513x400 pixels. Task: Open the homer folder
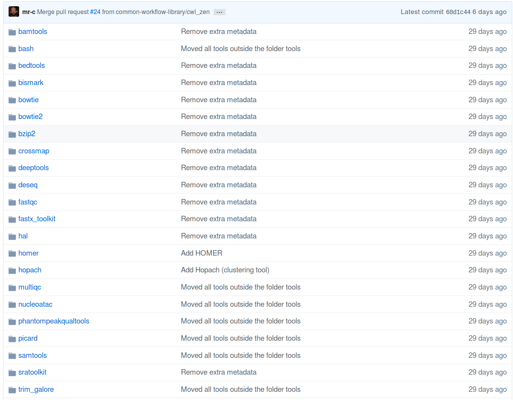coord(28,253)
